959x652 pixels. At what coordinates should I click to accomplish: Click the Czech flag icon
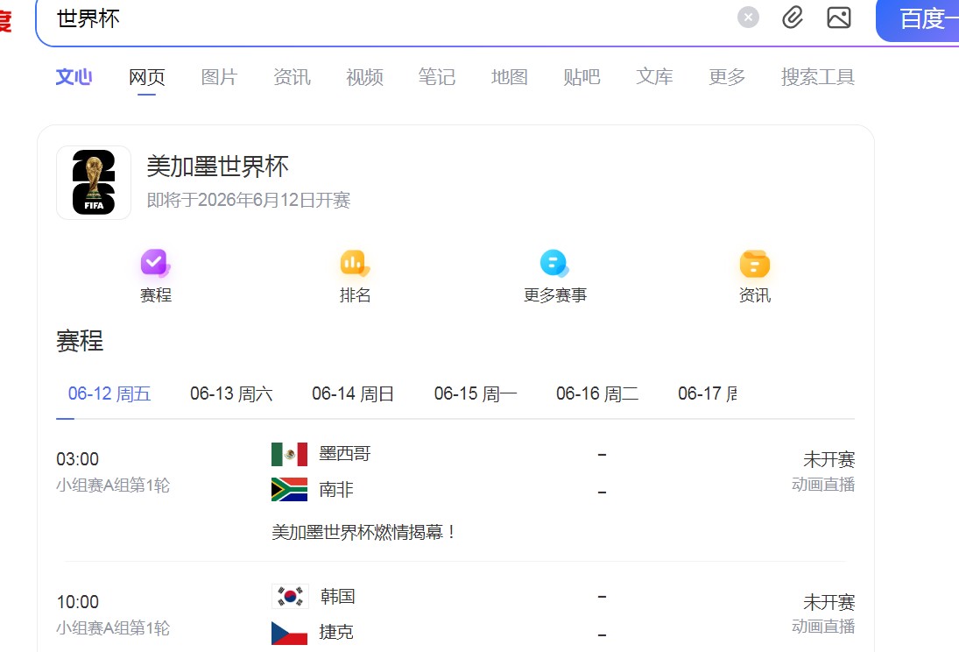coord(289,633)
